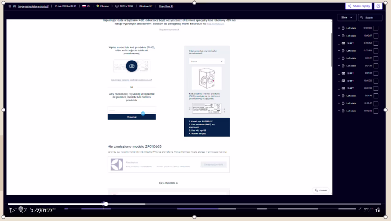This screenshot has height=221, width=391.
Task: Click the Electrolux logo thumbnail
Action: (117, 165)
